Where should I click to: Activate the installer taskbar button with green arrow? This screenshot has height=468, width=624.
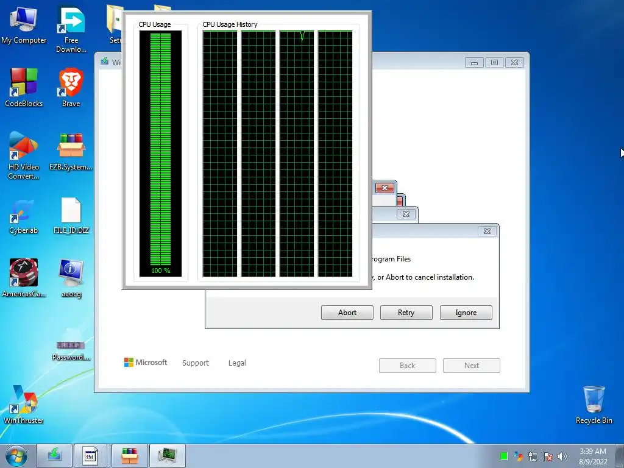pos(54,456)
